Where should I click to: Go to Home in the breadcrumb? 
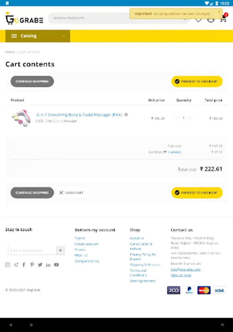(10, 52)
